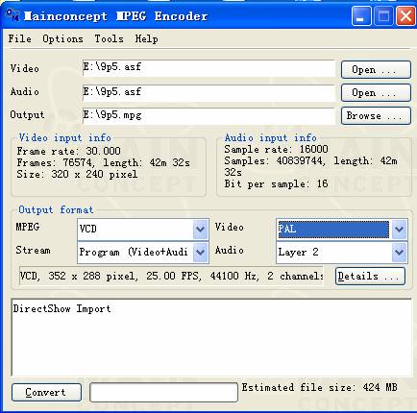Screen dimensions: 417x413
Task: Click the Mainconcept app icon in title bar
Action: pos(12,15)
